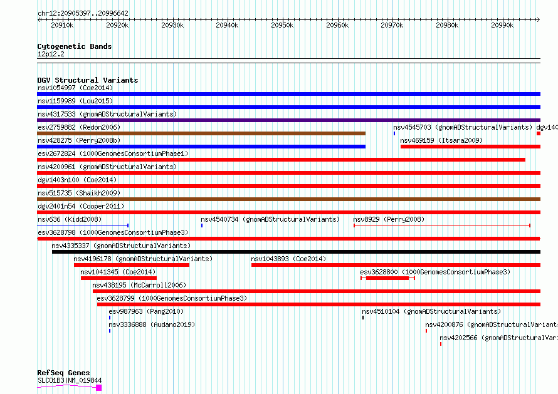Click the red bar under nsv469159
The width and height of the screenshot is (558, 394).
coord(470,147)
